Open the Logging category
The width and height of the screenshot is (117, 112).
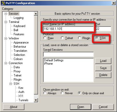[x=18, y=18]
